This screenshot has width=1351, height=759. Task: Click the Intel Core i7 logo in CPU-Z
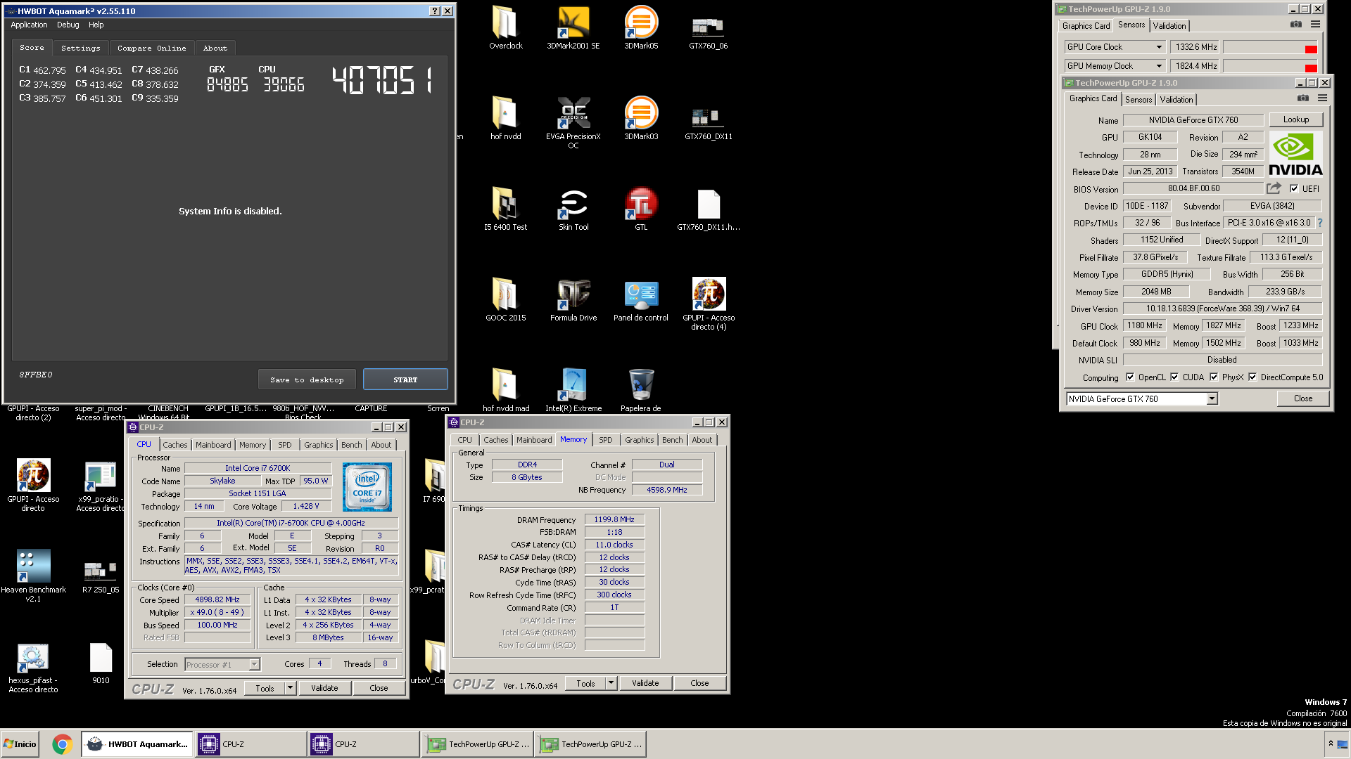[367, 486]
